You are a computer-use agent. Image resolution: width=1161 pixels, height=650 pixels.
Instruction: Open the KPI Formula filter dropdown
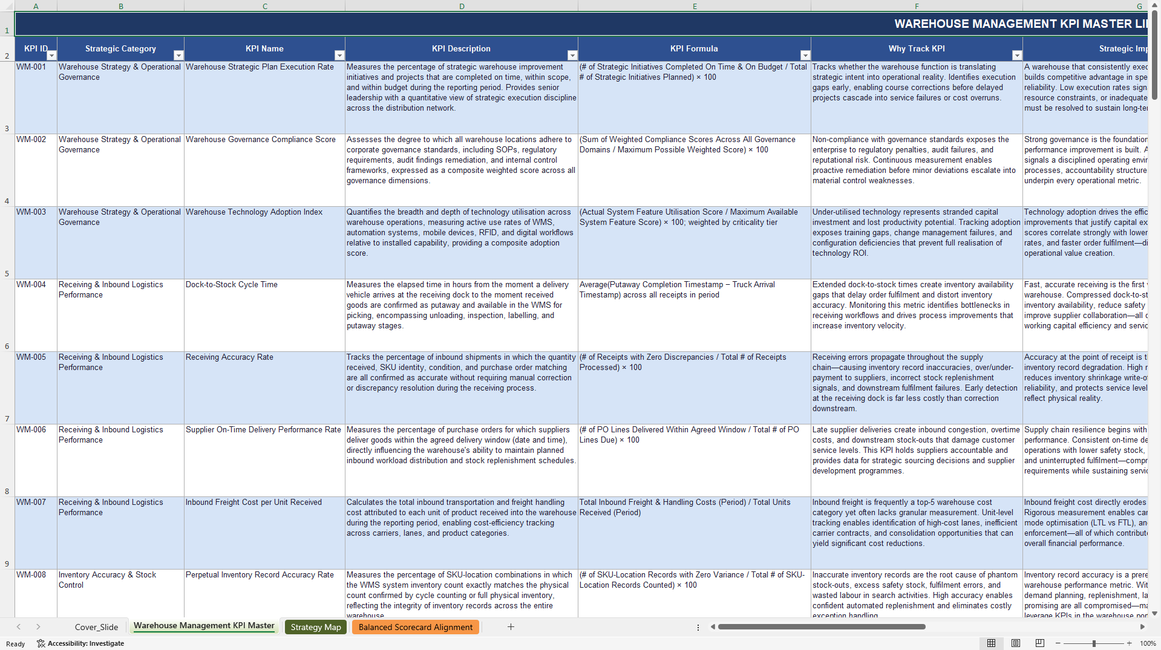tap(805, 56)
